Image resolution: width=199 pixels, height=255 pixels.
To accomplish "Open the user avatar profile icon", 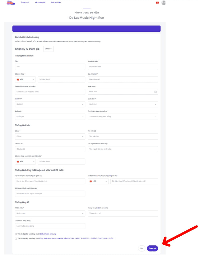I will [x=164, y=2].
